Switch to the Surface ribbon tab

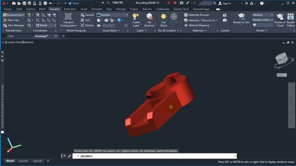(31, 9)
